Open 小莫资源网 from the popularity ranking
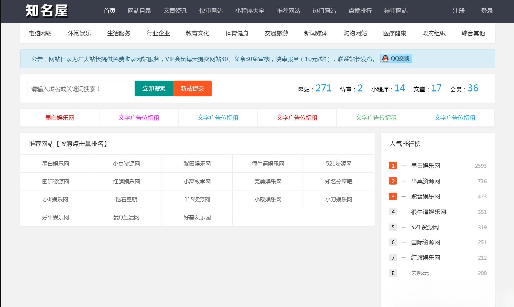This screenshot has width=514, height=307. [426, 181]
